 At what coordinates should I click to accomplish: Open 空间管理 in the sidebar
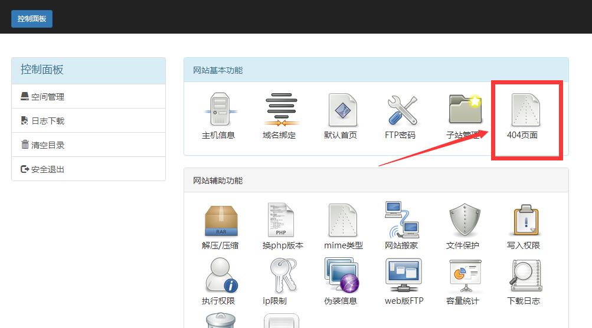(89, 97)
